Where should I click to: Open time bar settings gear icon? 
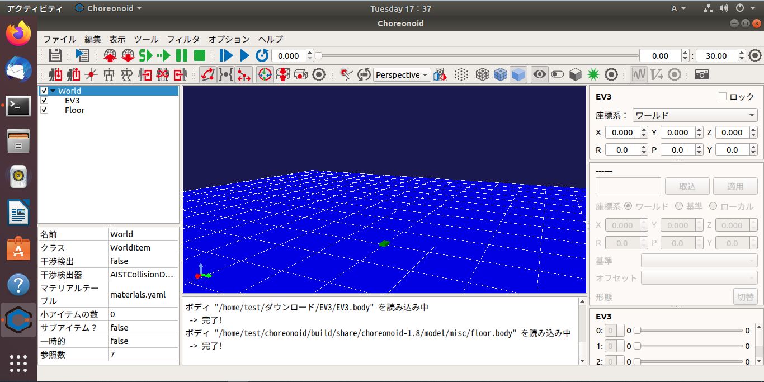pyautogui.click(x=755, y=55)
